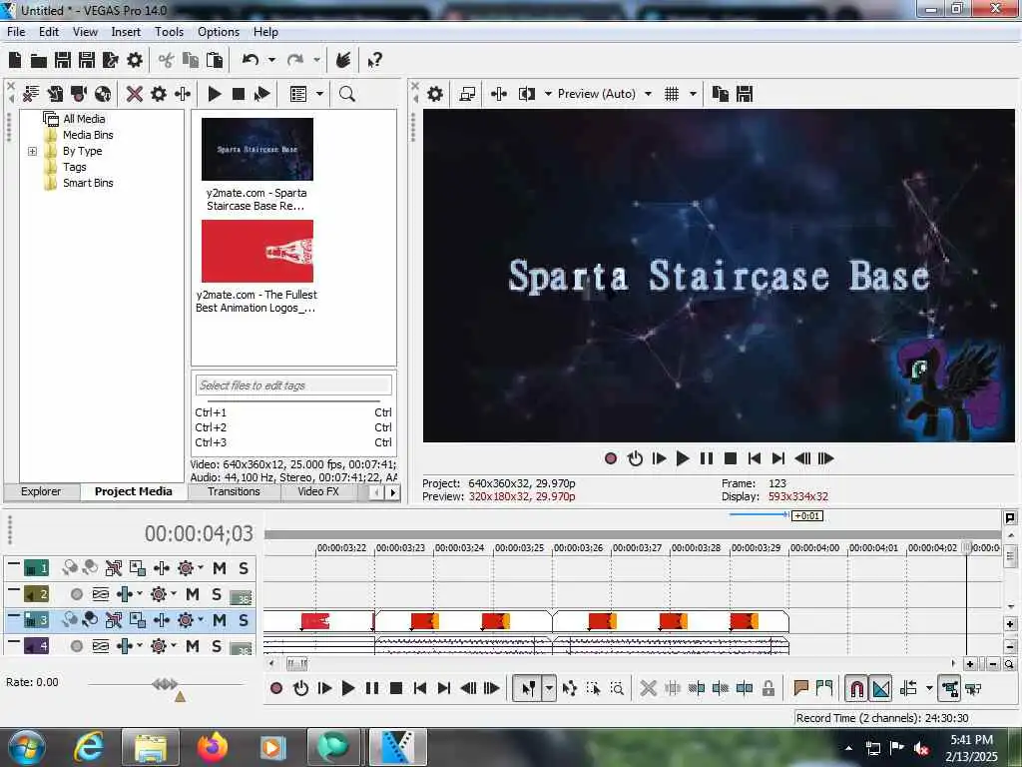Open media properties gear in Project Media
The width and height of the screenshot is (1022, 767).
tap(159, 94)
